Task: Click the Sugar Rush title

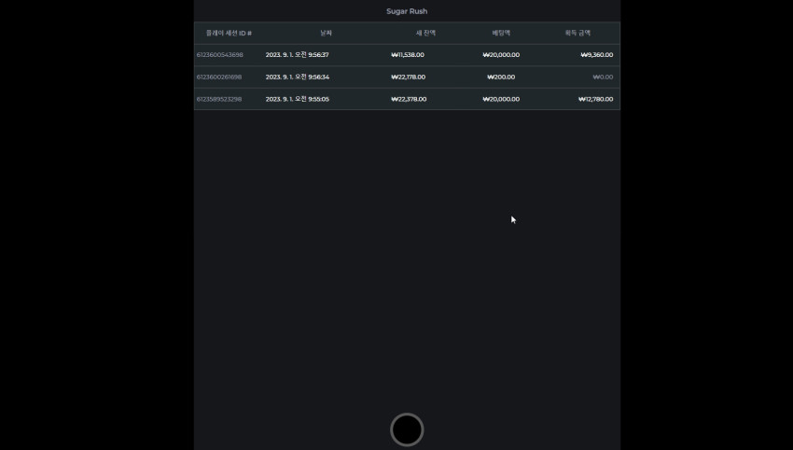Action: coord(407,11)
